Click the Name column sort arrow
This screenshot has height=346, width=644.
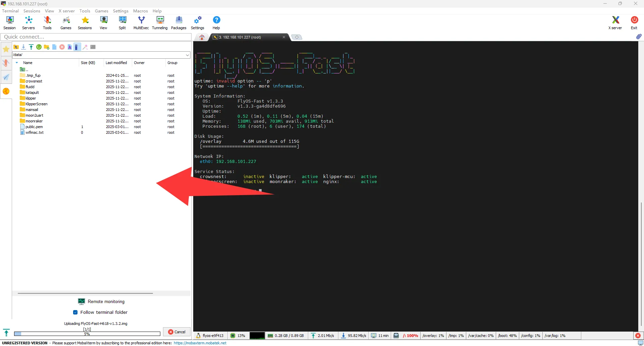(x=17, y=63)
